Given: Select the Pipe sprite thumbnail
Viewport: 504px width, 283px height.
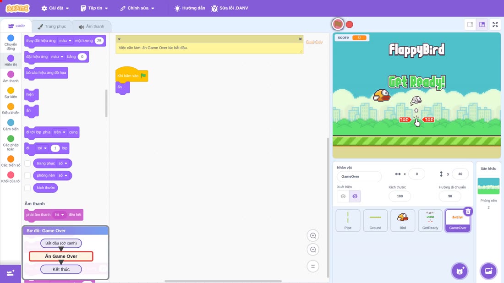Looking at the screenshot, I should tap(348, 220).
